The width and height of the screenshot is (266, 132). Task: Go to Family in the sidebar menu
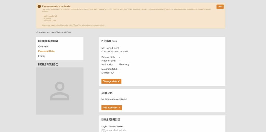point(42,56)
